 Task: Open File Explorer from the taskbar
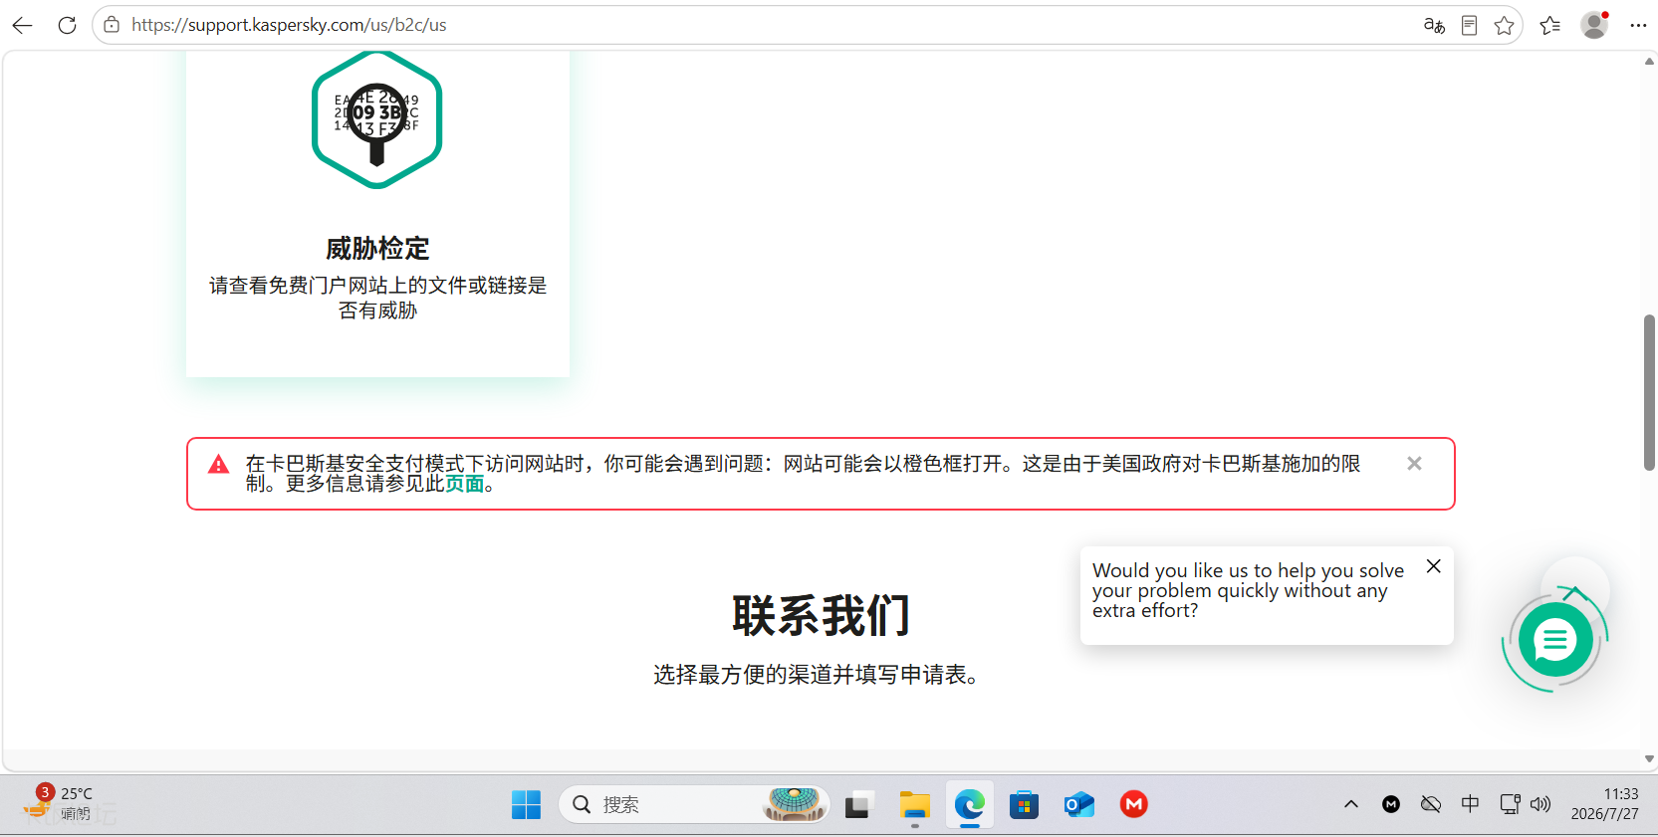[x=914, y=804]
